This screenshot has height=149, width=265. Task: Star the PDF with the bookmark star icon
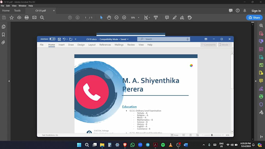coord(11,18)
